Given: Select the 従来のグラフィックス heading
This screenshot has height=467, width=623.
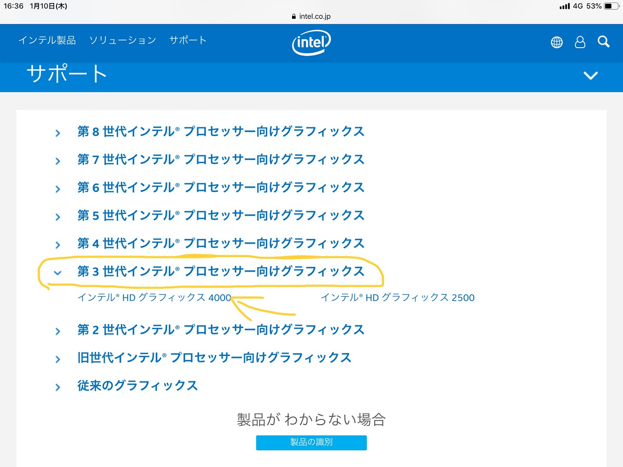Looking at the screenshot, I should pyautogui.click(x=137, y=386).
